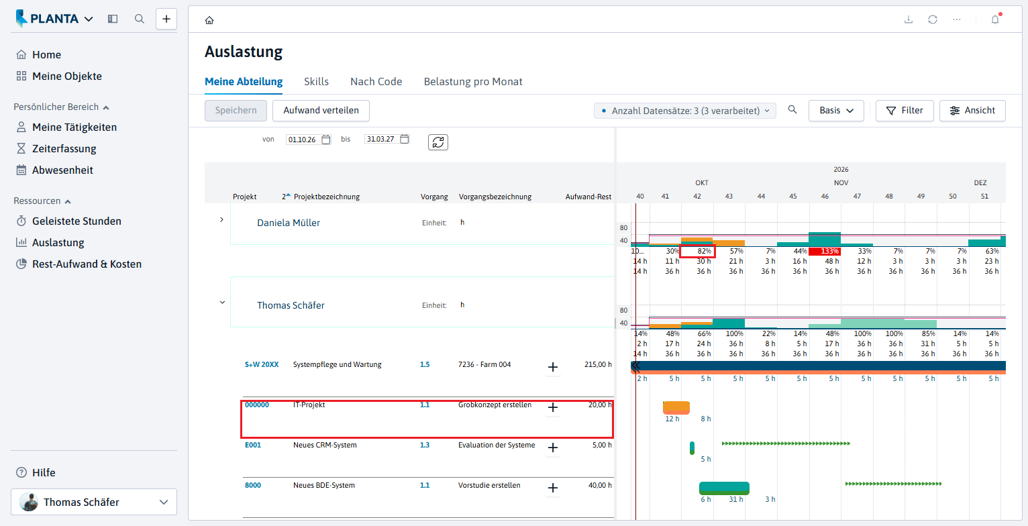Switch to the Nach Code tab
Screen dimensions: 1028x526
pos(376,82)
